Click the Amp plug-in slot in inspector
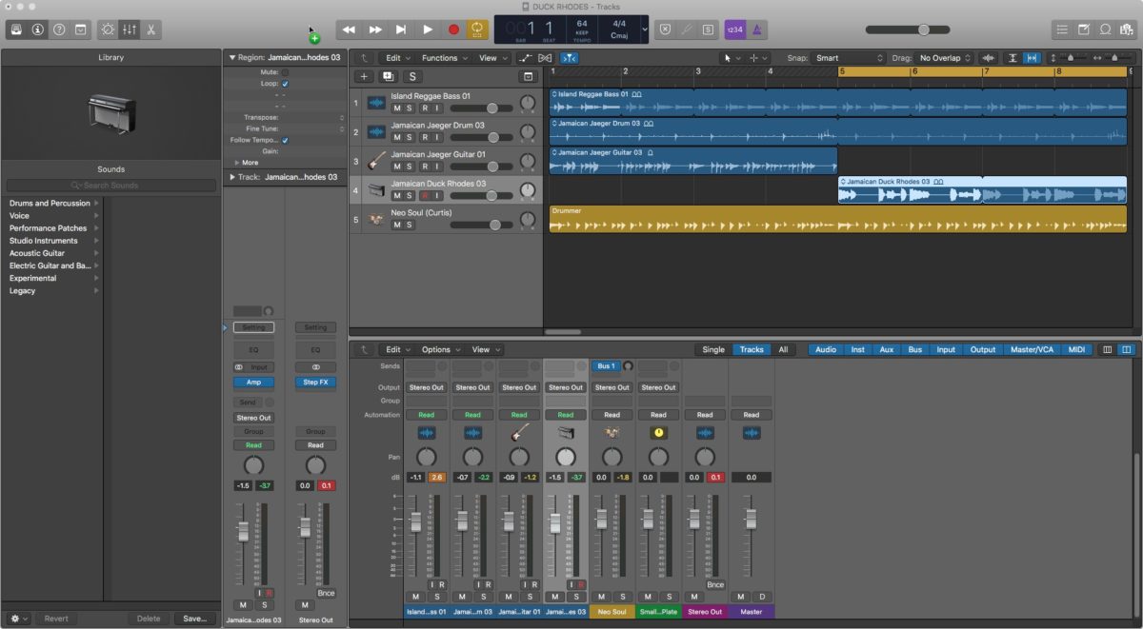 coord(253,383)
